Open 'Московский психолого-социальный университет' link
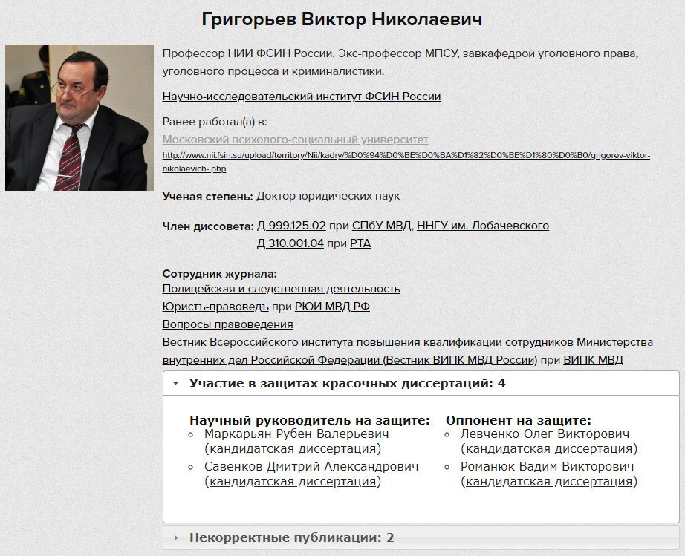685x556 pixels. (295, 140)
